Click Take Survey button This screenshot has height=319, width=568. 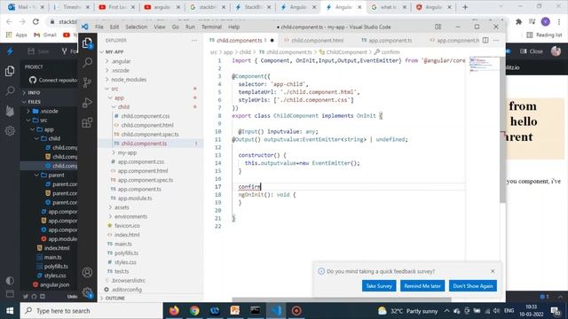pyautogui.click(x=379, y=285)
